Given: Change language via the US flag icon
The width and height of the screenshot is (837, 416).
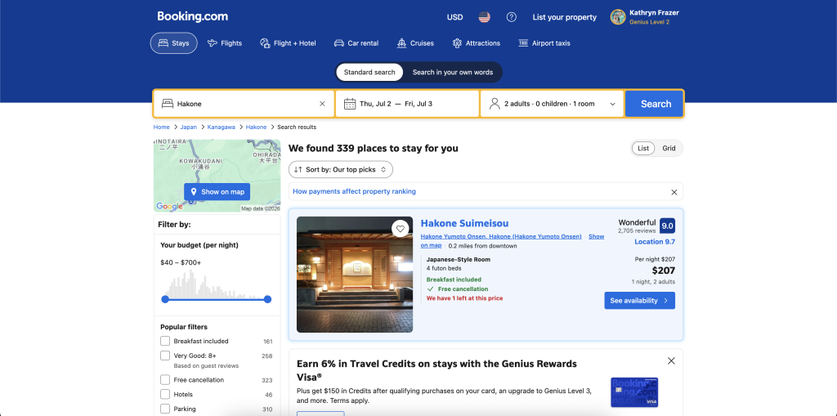Looking at the screenshot, I should click(x=484, y=17).
